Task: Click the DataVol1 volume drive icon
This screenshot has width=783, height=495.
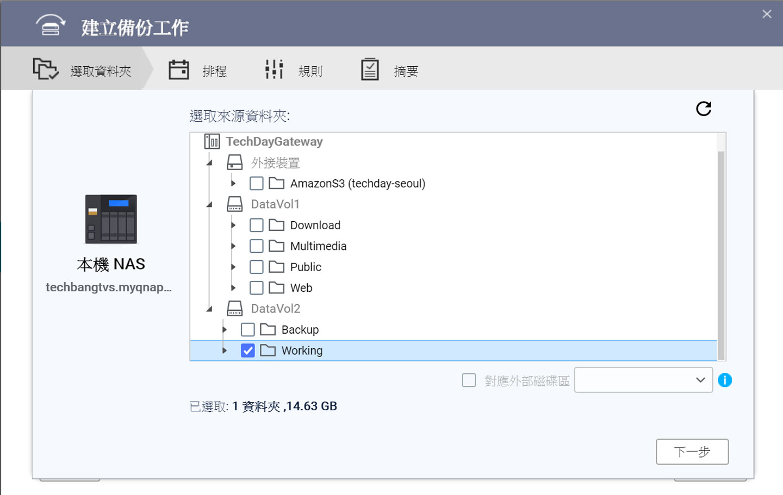Action: (x=234, y=204)
